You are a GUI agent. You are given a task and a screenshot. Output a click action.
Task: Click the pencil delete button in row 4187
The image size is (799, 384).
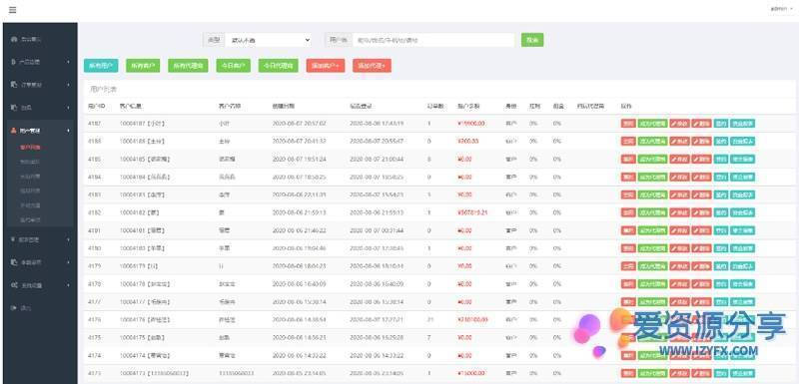[x=701, y=124]
